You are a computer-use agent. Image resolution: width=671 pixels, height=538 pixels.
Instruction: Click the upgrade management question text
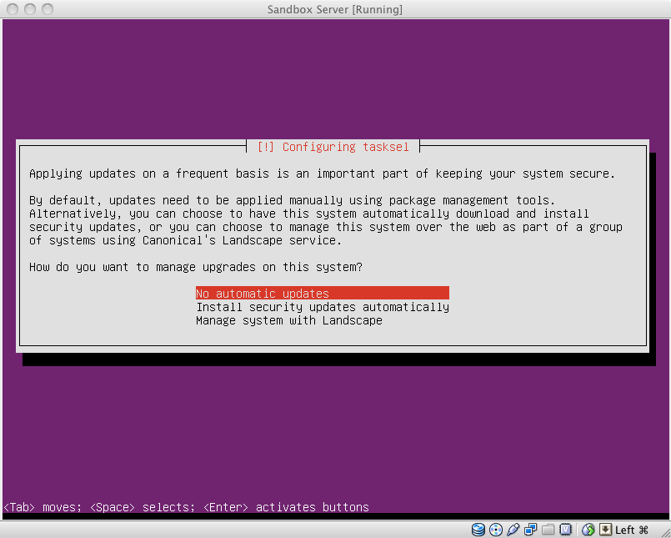(196, 267)
